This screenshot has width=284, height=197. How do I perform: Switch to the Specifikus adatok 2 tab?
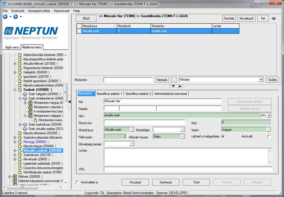pos(138,94)
